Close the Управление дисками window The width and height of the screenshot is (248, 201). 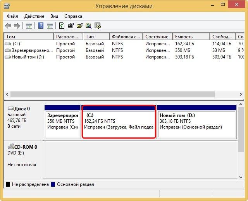click(237, 5)
